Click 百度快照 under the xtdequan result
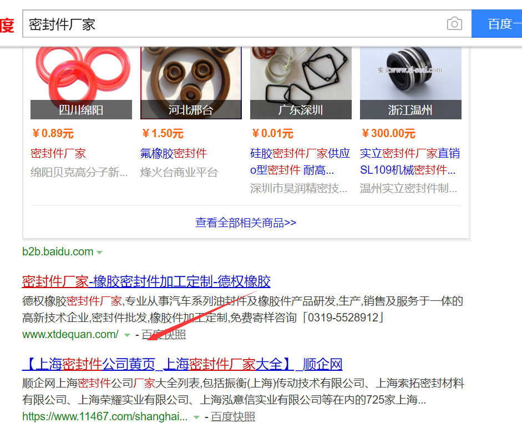This screenshot has height=423, width=522. [164, 334]
